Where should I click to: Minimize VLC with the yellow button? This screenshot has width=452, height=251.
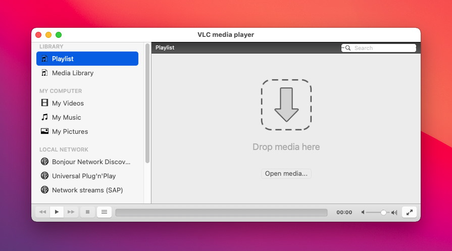tap(48, 35)
